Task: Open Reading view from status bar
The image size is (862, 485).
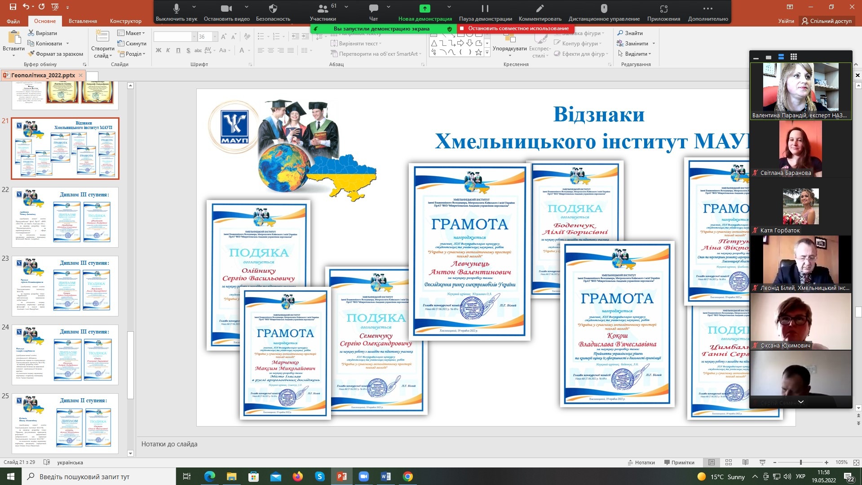Action: (x=745, y=462)
